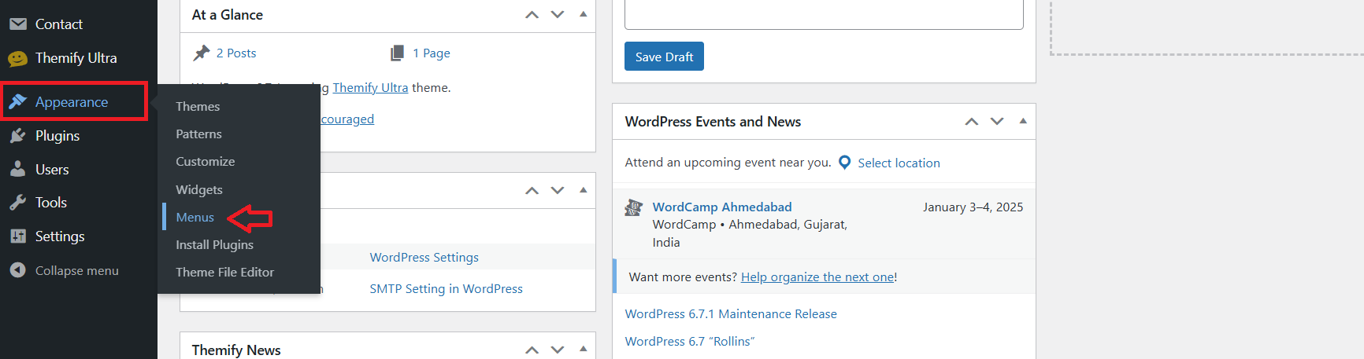Select Theme File Editor from submenu
Viewport: 1364px width, 359px height.
click(224, 272)
